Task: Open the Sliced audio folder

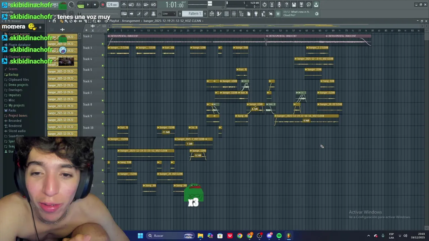Action: tap(17, 131)
